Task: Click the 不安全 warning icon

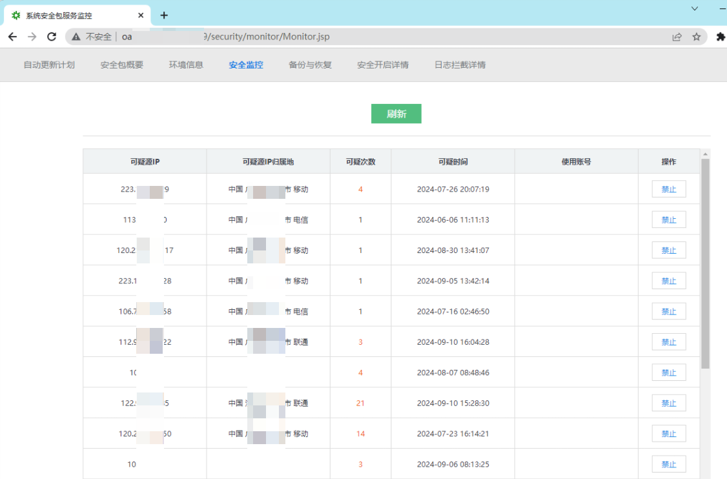Action: [x=74, y=37]
